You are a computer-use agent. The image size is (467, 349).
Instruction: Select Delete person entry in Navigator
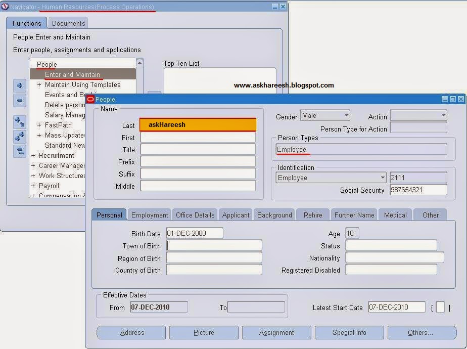[65, 105]
